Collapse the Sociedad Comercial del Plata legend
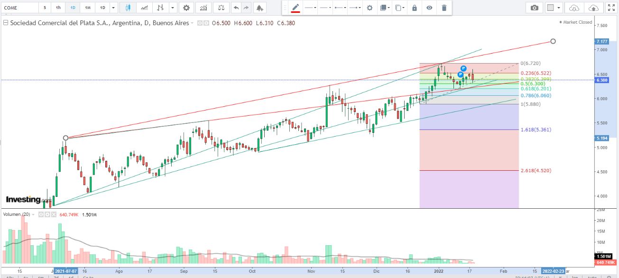 tap(5, 23)
